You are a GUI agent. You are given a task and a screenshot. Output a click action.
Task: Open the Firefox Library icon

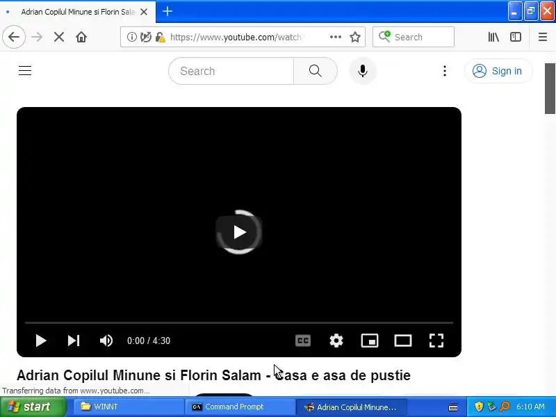coord(493,37)
